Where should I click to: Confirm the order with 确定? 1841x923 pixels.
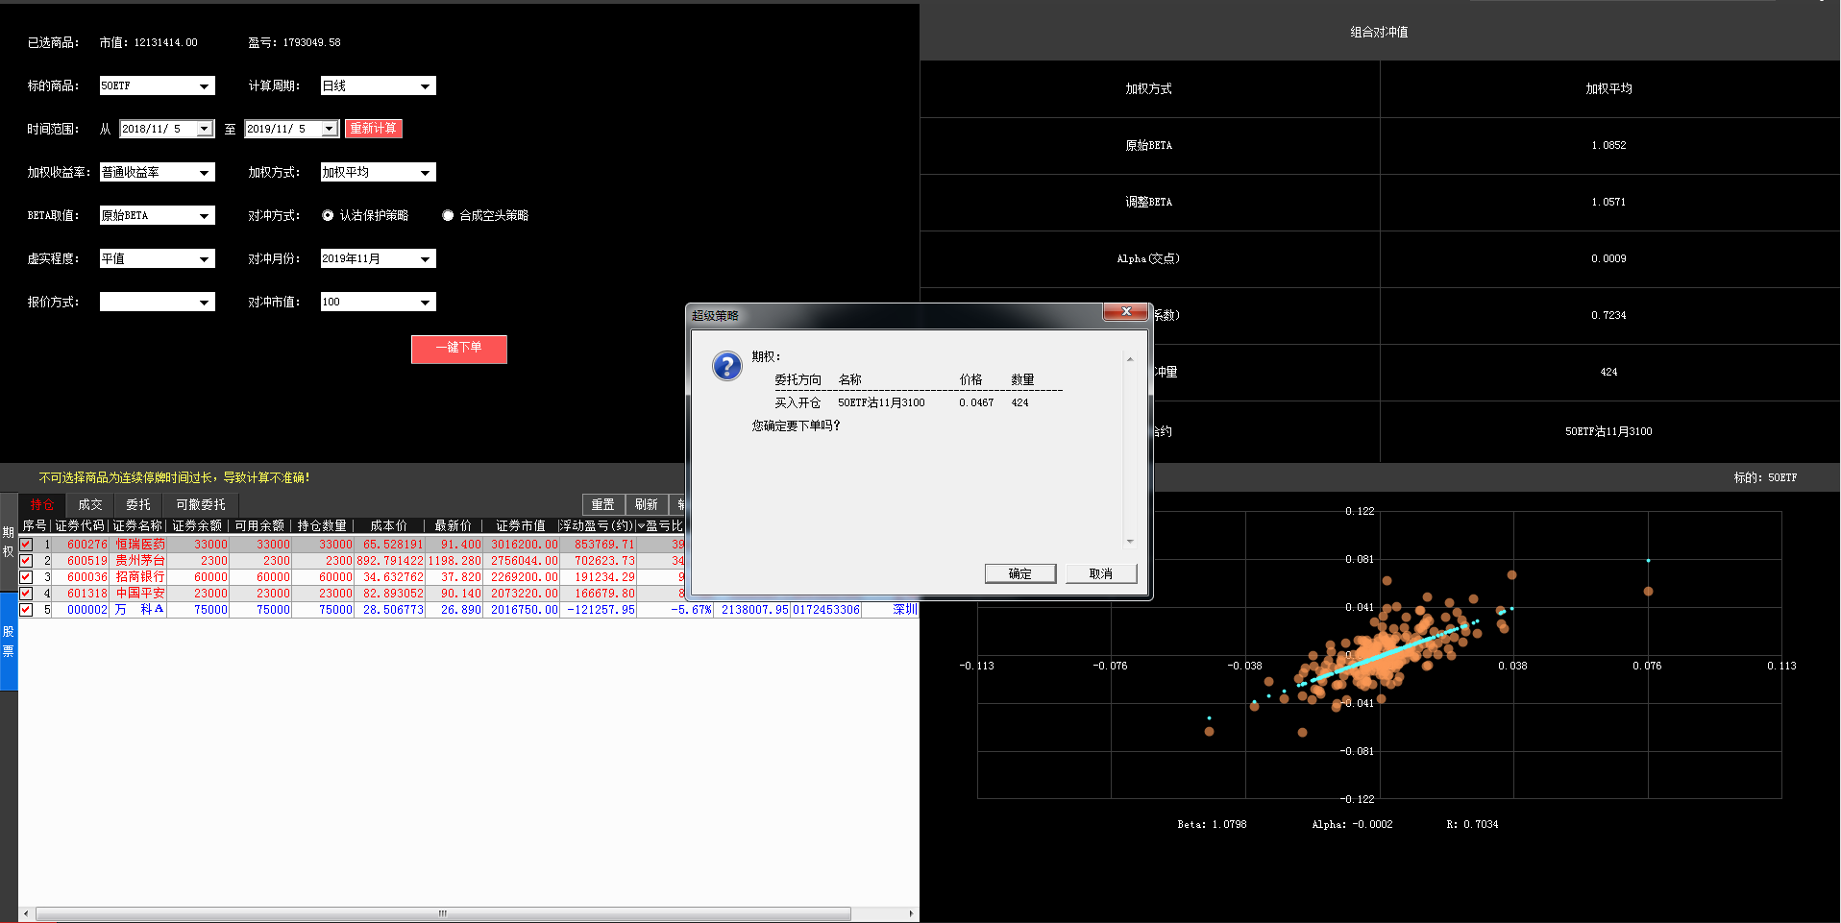(1019, 574)
